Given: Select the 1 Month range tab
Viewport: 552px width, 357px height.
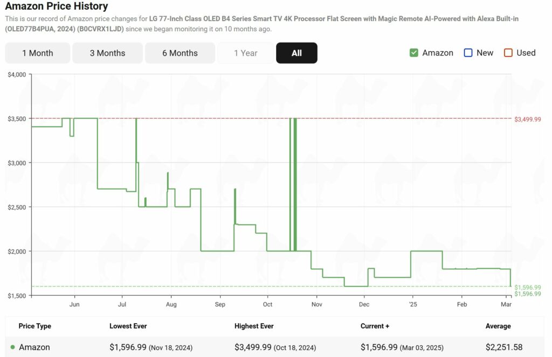Looking at the screenshot, I should coord(37,53).
